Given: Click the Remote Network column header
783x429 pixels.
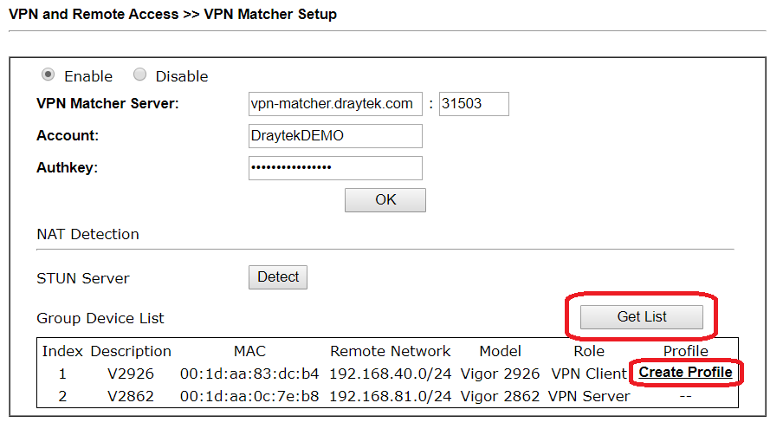Looking at the screenshot, I should tap(391, 352).
